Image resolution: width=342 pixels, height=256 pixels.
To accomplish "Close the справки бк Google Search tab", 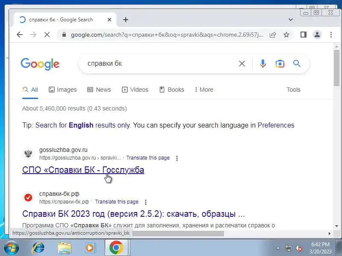I will coord(109,20).
